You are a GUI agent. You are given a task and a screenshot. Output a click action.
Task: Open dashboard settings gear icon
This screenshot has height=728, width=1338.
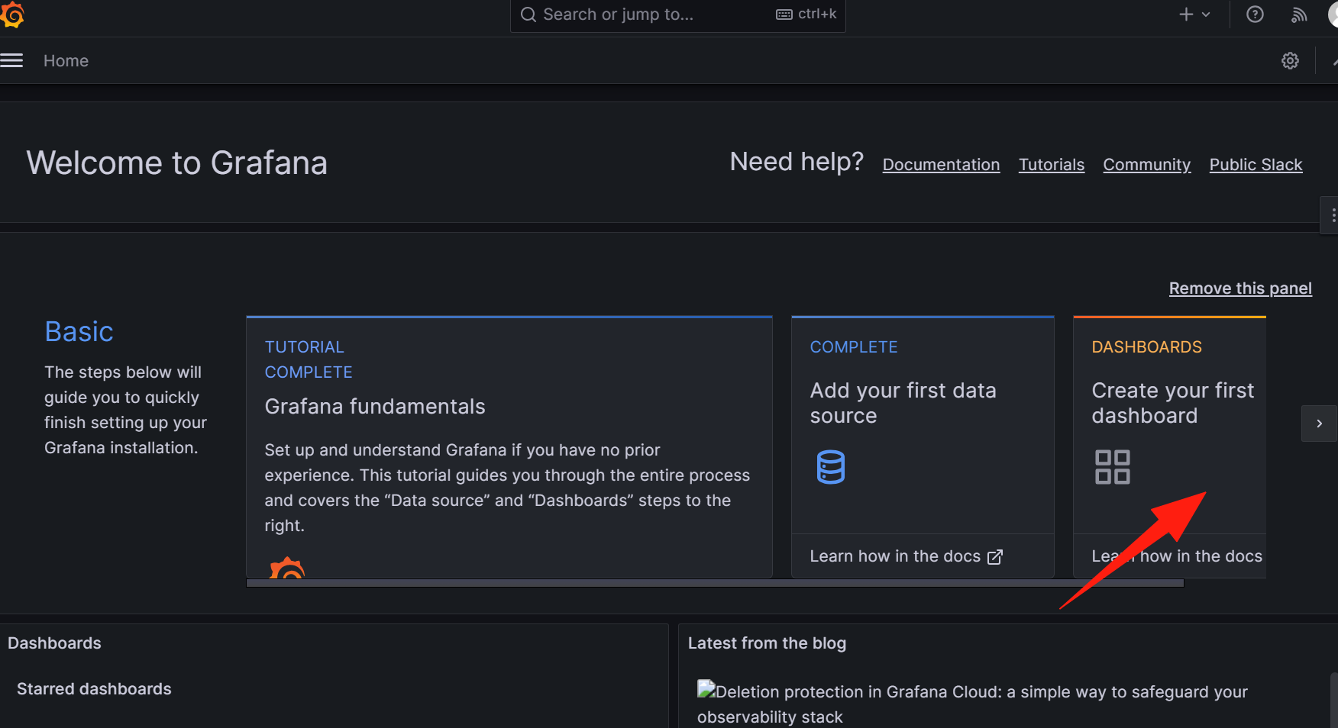point(1290,61)
